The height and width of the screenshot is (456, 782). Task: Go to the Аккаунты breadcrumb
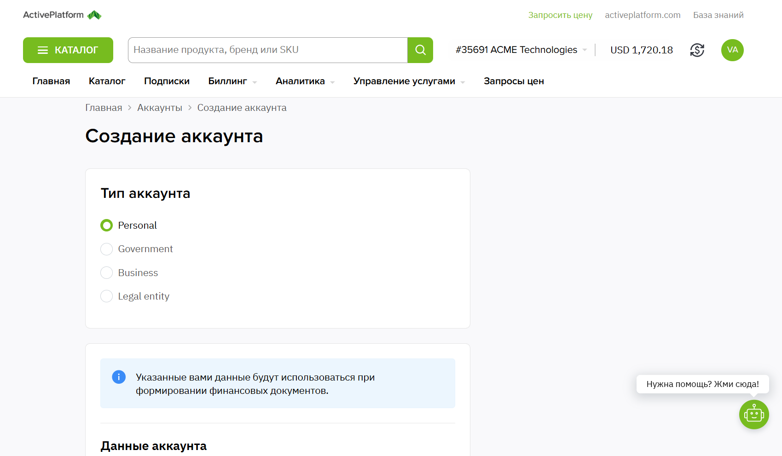(x=160, y=108)
